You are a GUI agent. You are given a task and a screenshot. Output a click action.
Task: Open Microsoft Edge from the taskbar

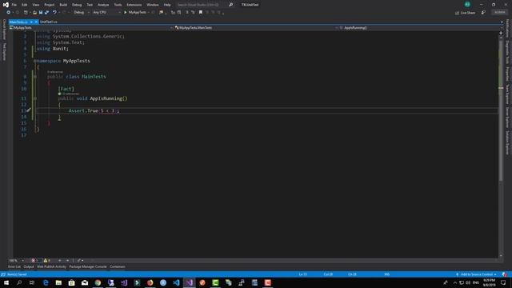(x=46, y=282)
